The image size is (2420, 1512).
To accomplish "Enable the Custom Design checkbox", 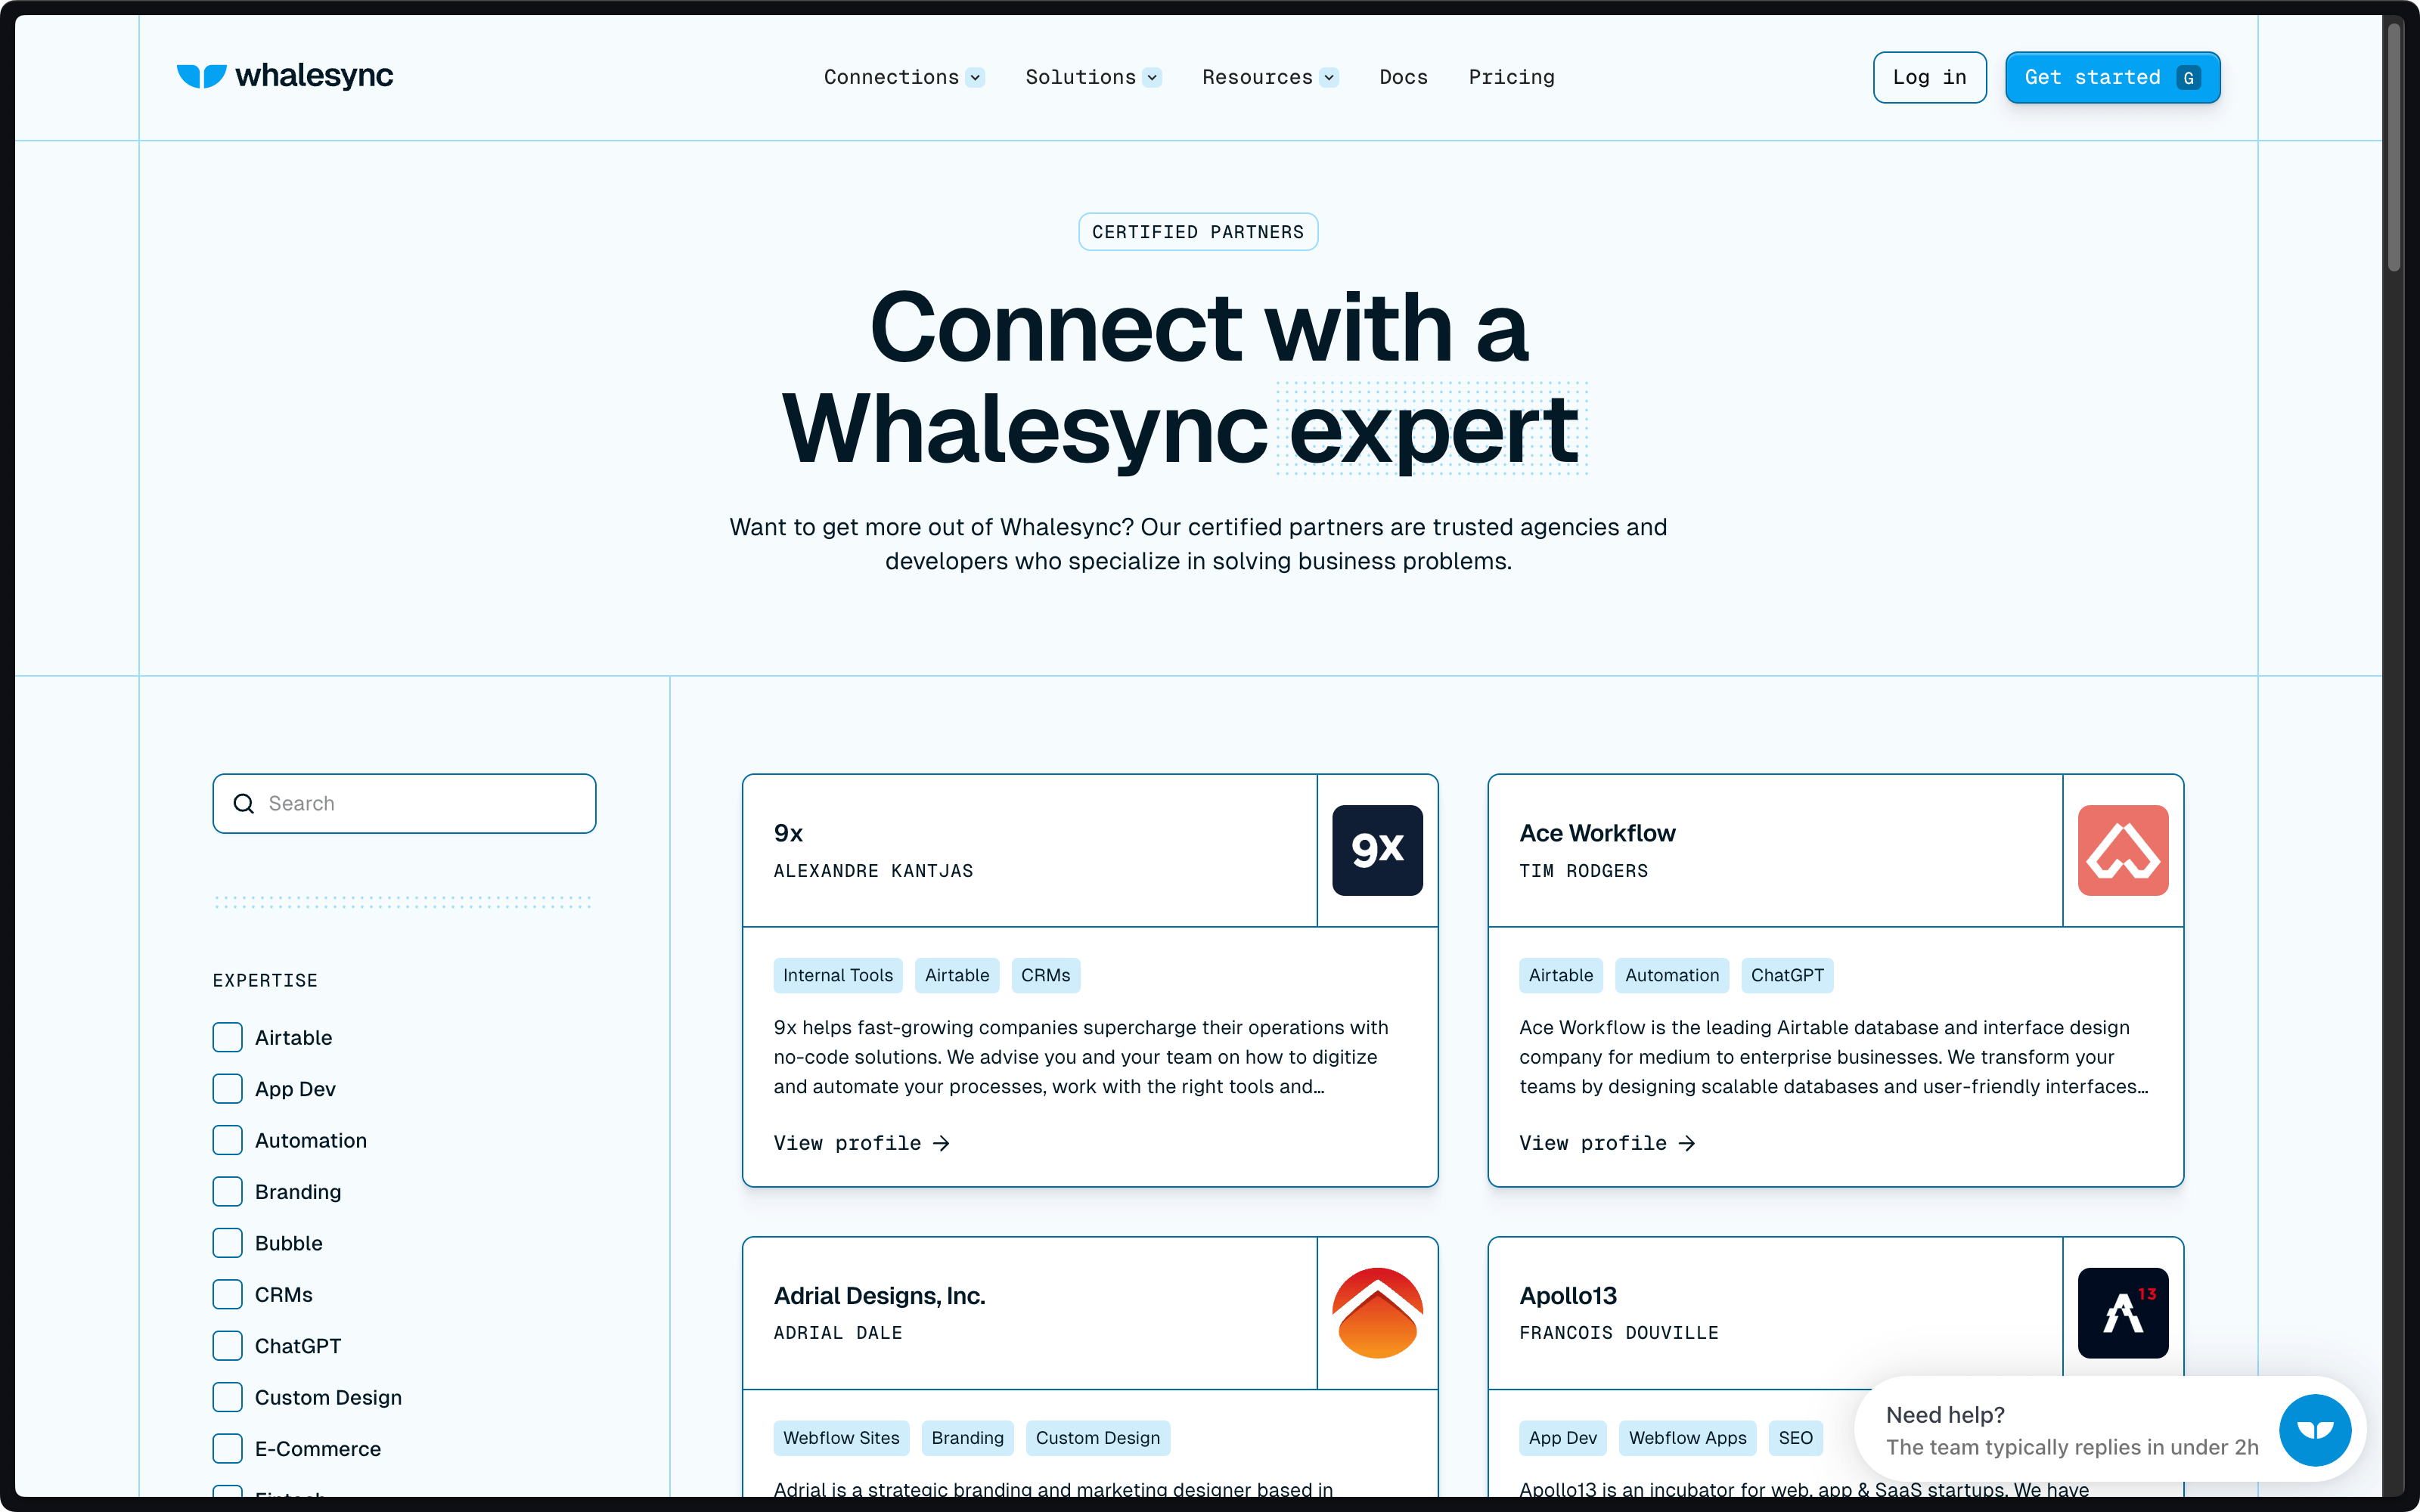I will [x=227, y=1397].
